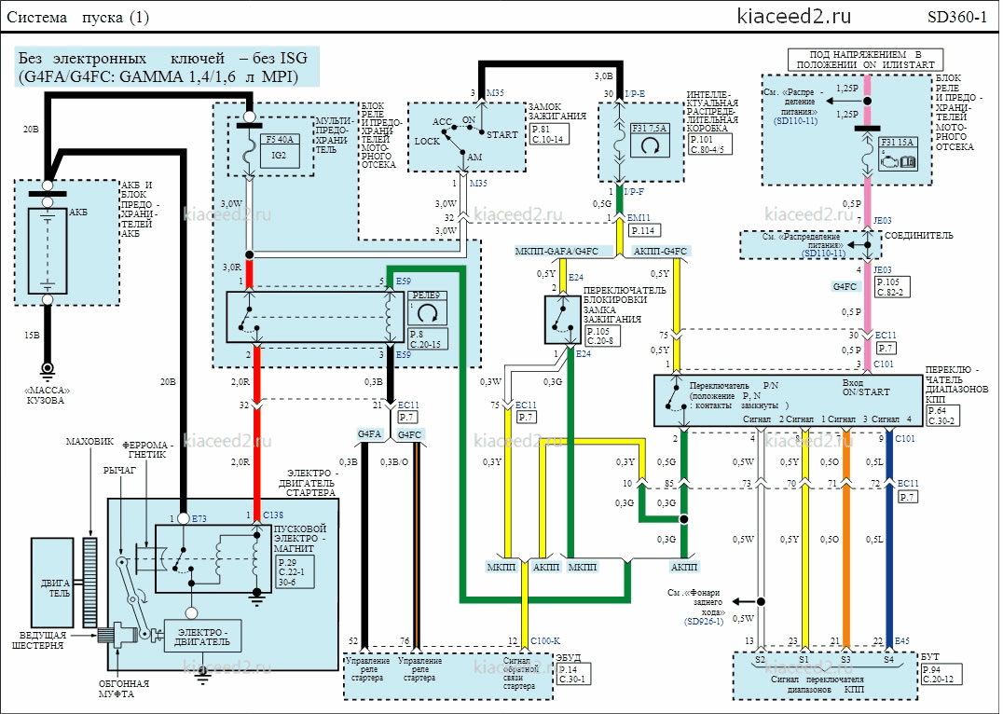1003x714 pixels.
Task: Click the ЭЛЕКТРО-ДВИГАТЕЛЬ motor box
Action: pyautogui.click(x=202, y=636)
